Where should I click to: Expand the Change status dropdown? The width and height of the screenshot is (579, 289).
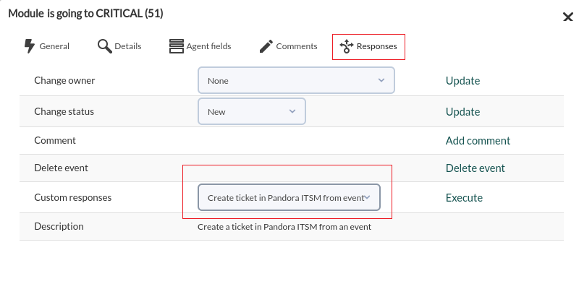click(252, 111)
